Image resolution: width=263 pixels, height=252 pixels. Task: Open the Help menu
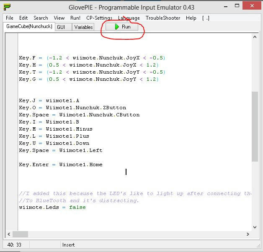pyautogui.click(x=191, y=18)
